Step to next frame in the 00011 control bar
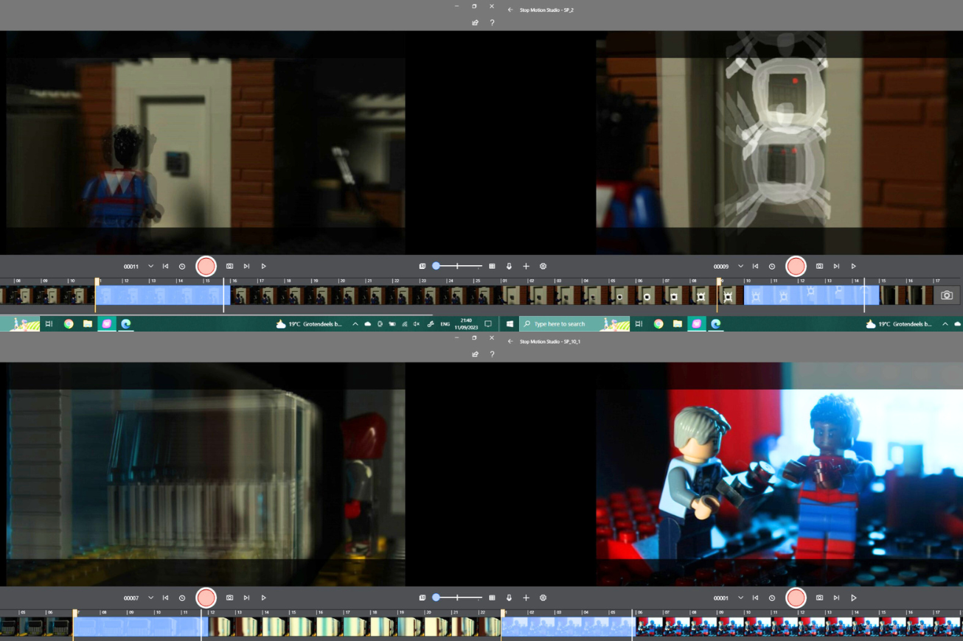Viewport: 963px width, 641px height. [x=246, y=267]
